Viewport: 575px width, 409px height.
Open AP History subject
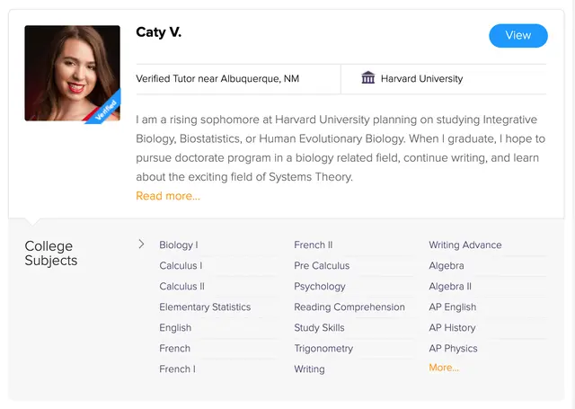(452, 328)
